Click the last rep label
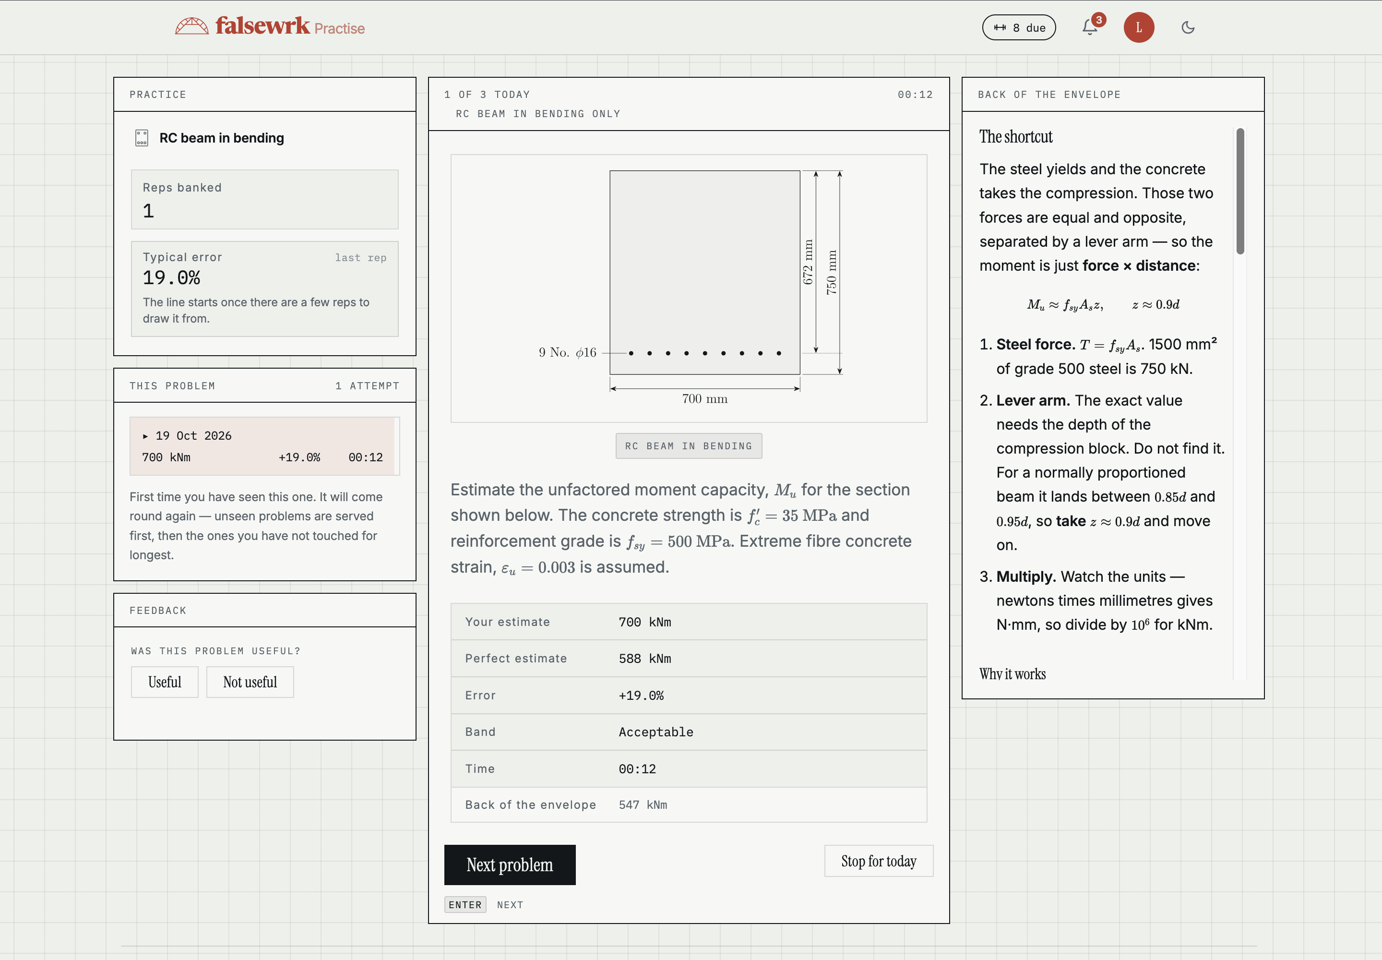1382x960 pixels. [361, 257]
